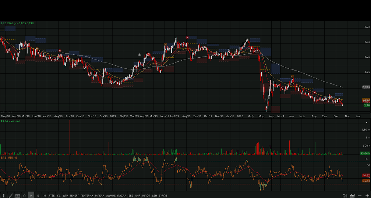This screenshot has height=198, width=371.
Task: Switch to the M monthly timeframe
Action: 45,195
